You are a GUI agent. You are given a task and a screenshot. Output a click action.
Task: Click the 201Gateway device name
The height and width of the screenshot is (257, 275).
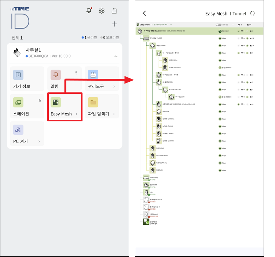[154, 177]
